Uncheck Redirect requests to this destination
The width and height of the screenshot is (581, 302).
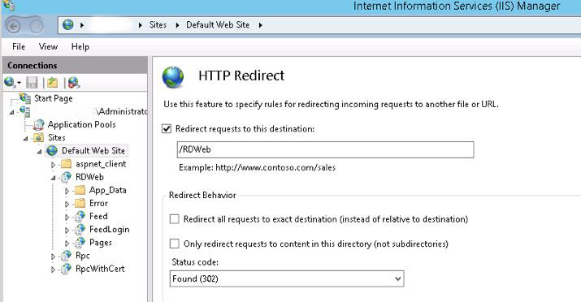tap(167, 129)
